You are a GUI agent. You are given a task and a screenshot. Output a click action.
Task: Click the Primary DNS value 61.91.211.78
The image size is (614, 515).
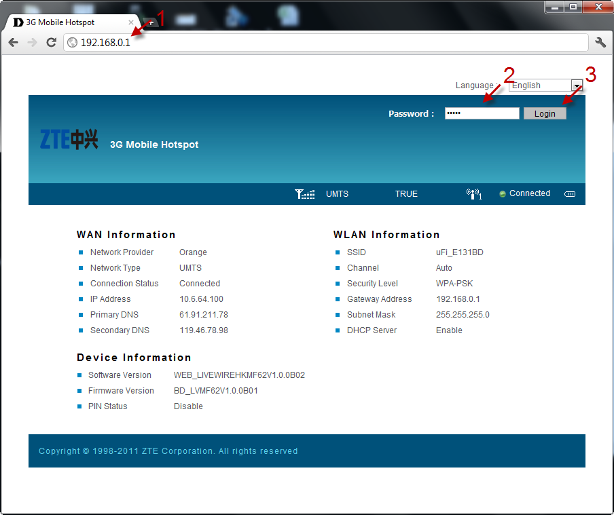click(x=204, y=315)
